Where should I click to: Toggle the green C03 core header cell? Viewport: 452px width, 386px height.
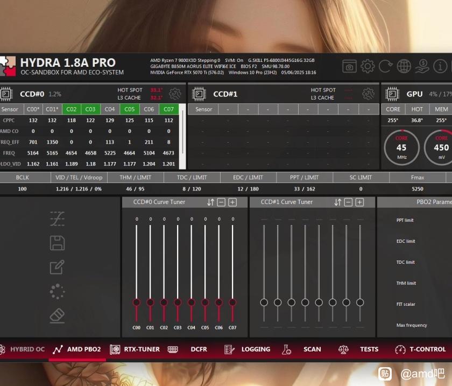coord(90,109)
